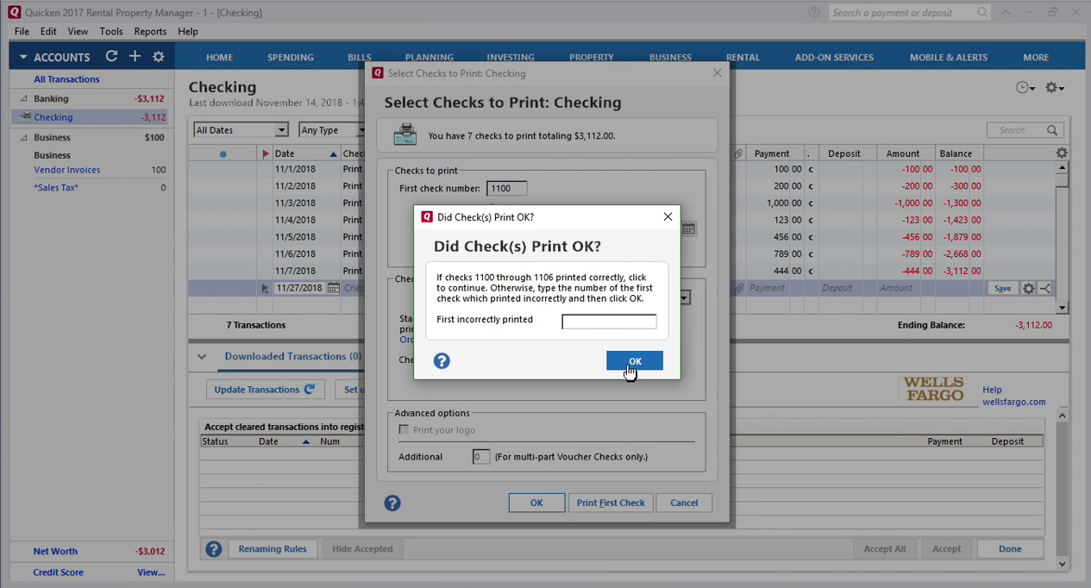Close the Did Check(s) Print OK dialog

668,217
